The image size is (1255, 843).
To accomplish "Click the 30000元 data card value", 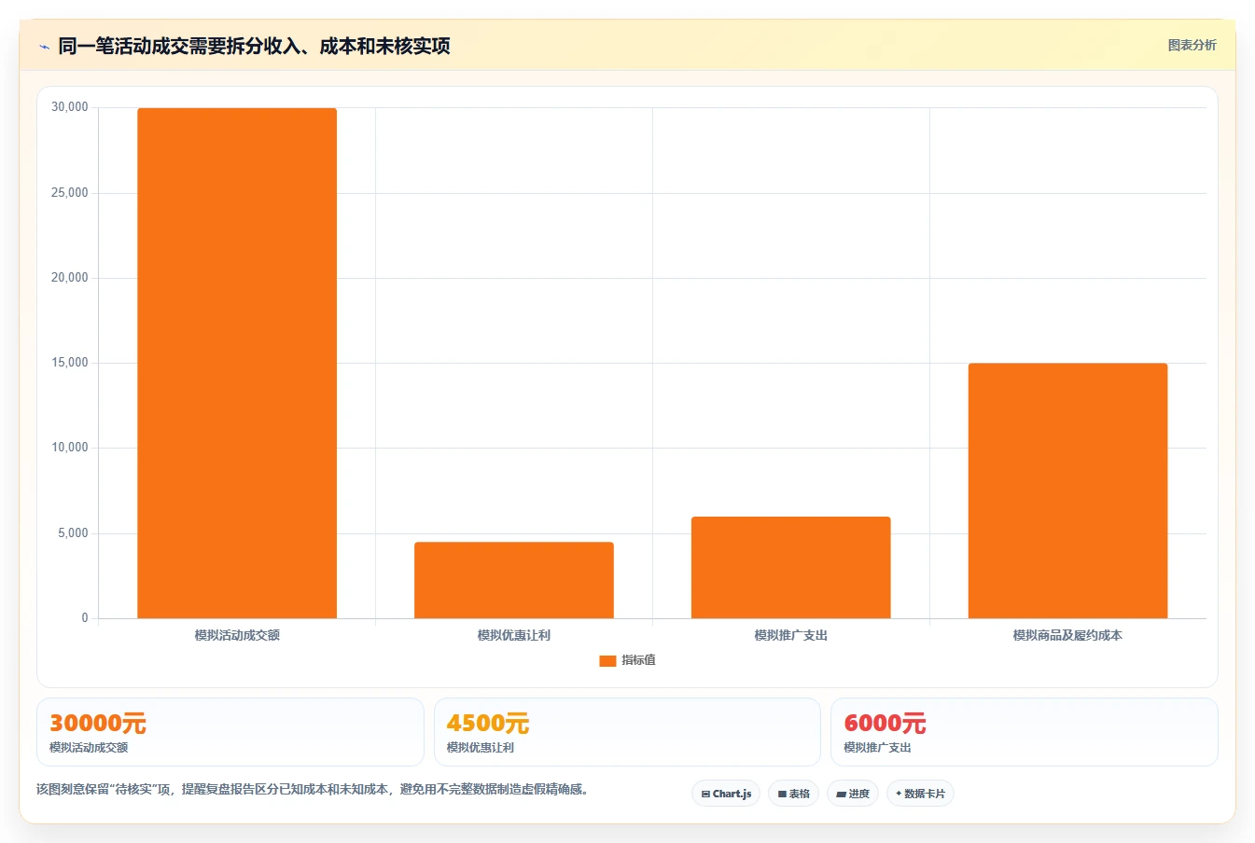I will [x=98, y=724].
